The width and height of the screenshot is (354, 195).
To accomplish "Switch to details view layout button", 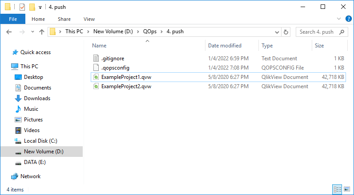I will (337, 189).
